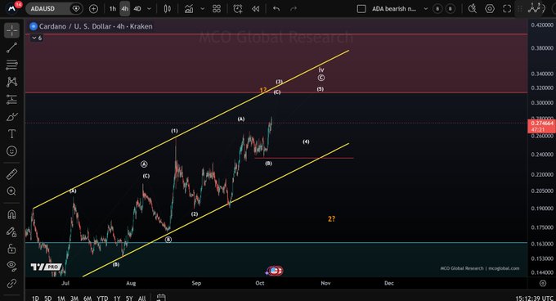The width and height of the screenshot is (556, 301).
Task: Select the 1D date range
Action: click(x=35, y=299)
